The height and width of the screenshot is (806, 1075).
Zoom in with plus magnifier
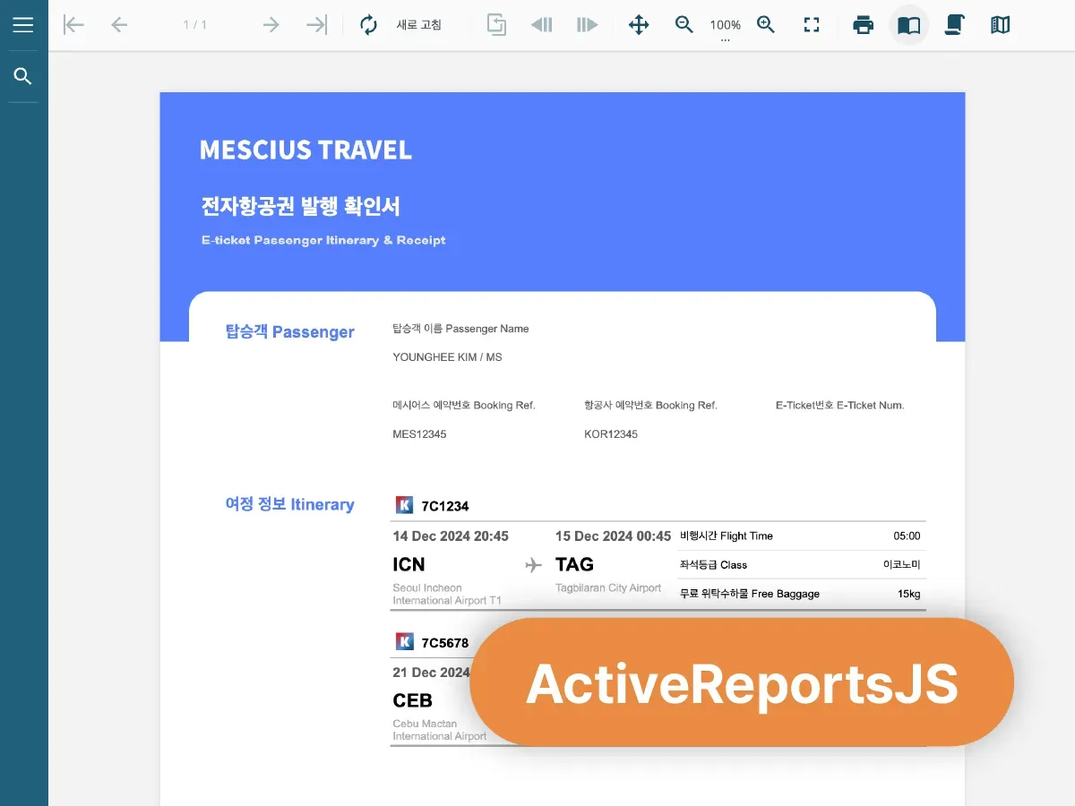766,25
